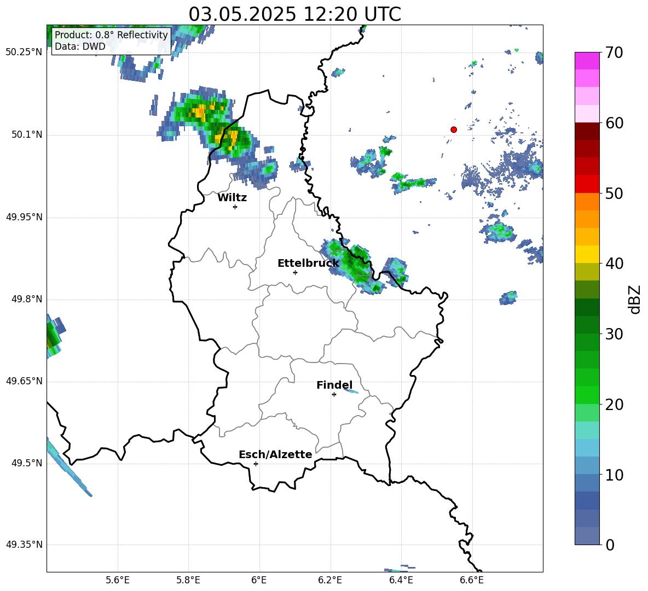
Task: Click the colorbar tick label 50
Action: point(614,193)
